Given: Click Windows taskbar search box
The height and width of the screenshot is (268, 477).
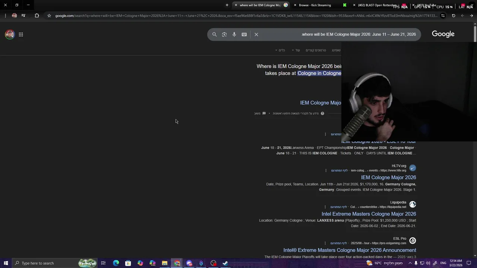Looking at the screenshot, I should 54,263.
